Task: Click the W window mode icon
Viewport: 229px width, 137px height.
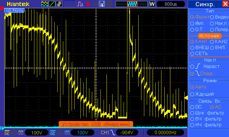Action: pyautogui.click(x=152, y=4)
